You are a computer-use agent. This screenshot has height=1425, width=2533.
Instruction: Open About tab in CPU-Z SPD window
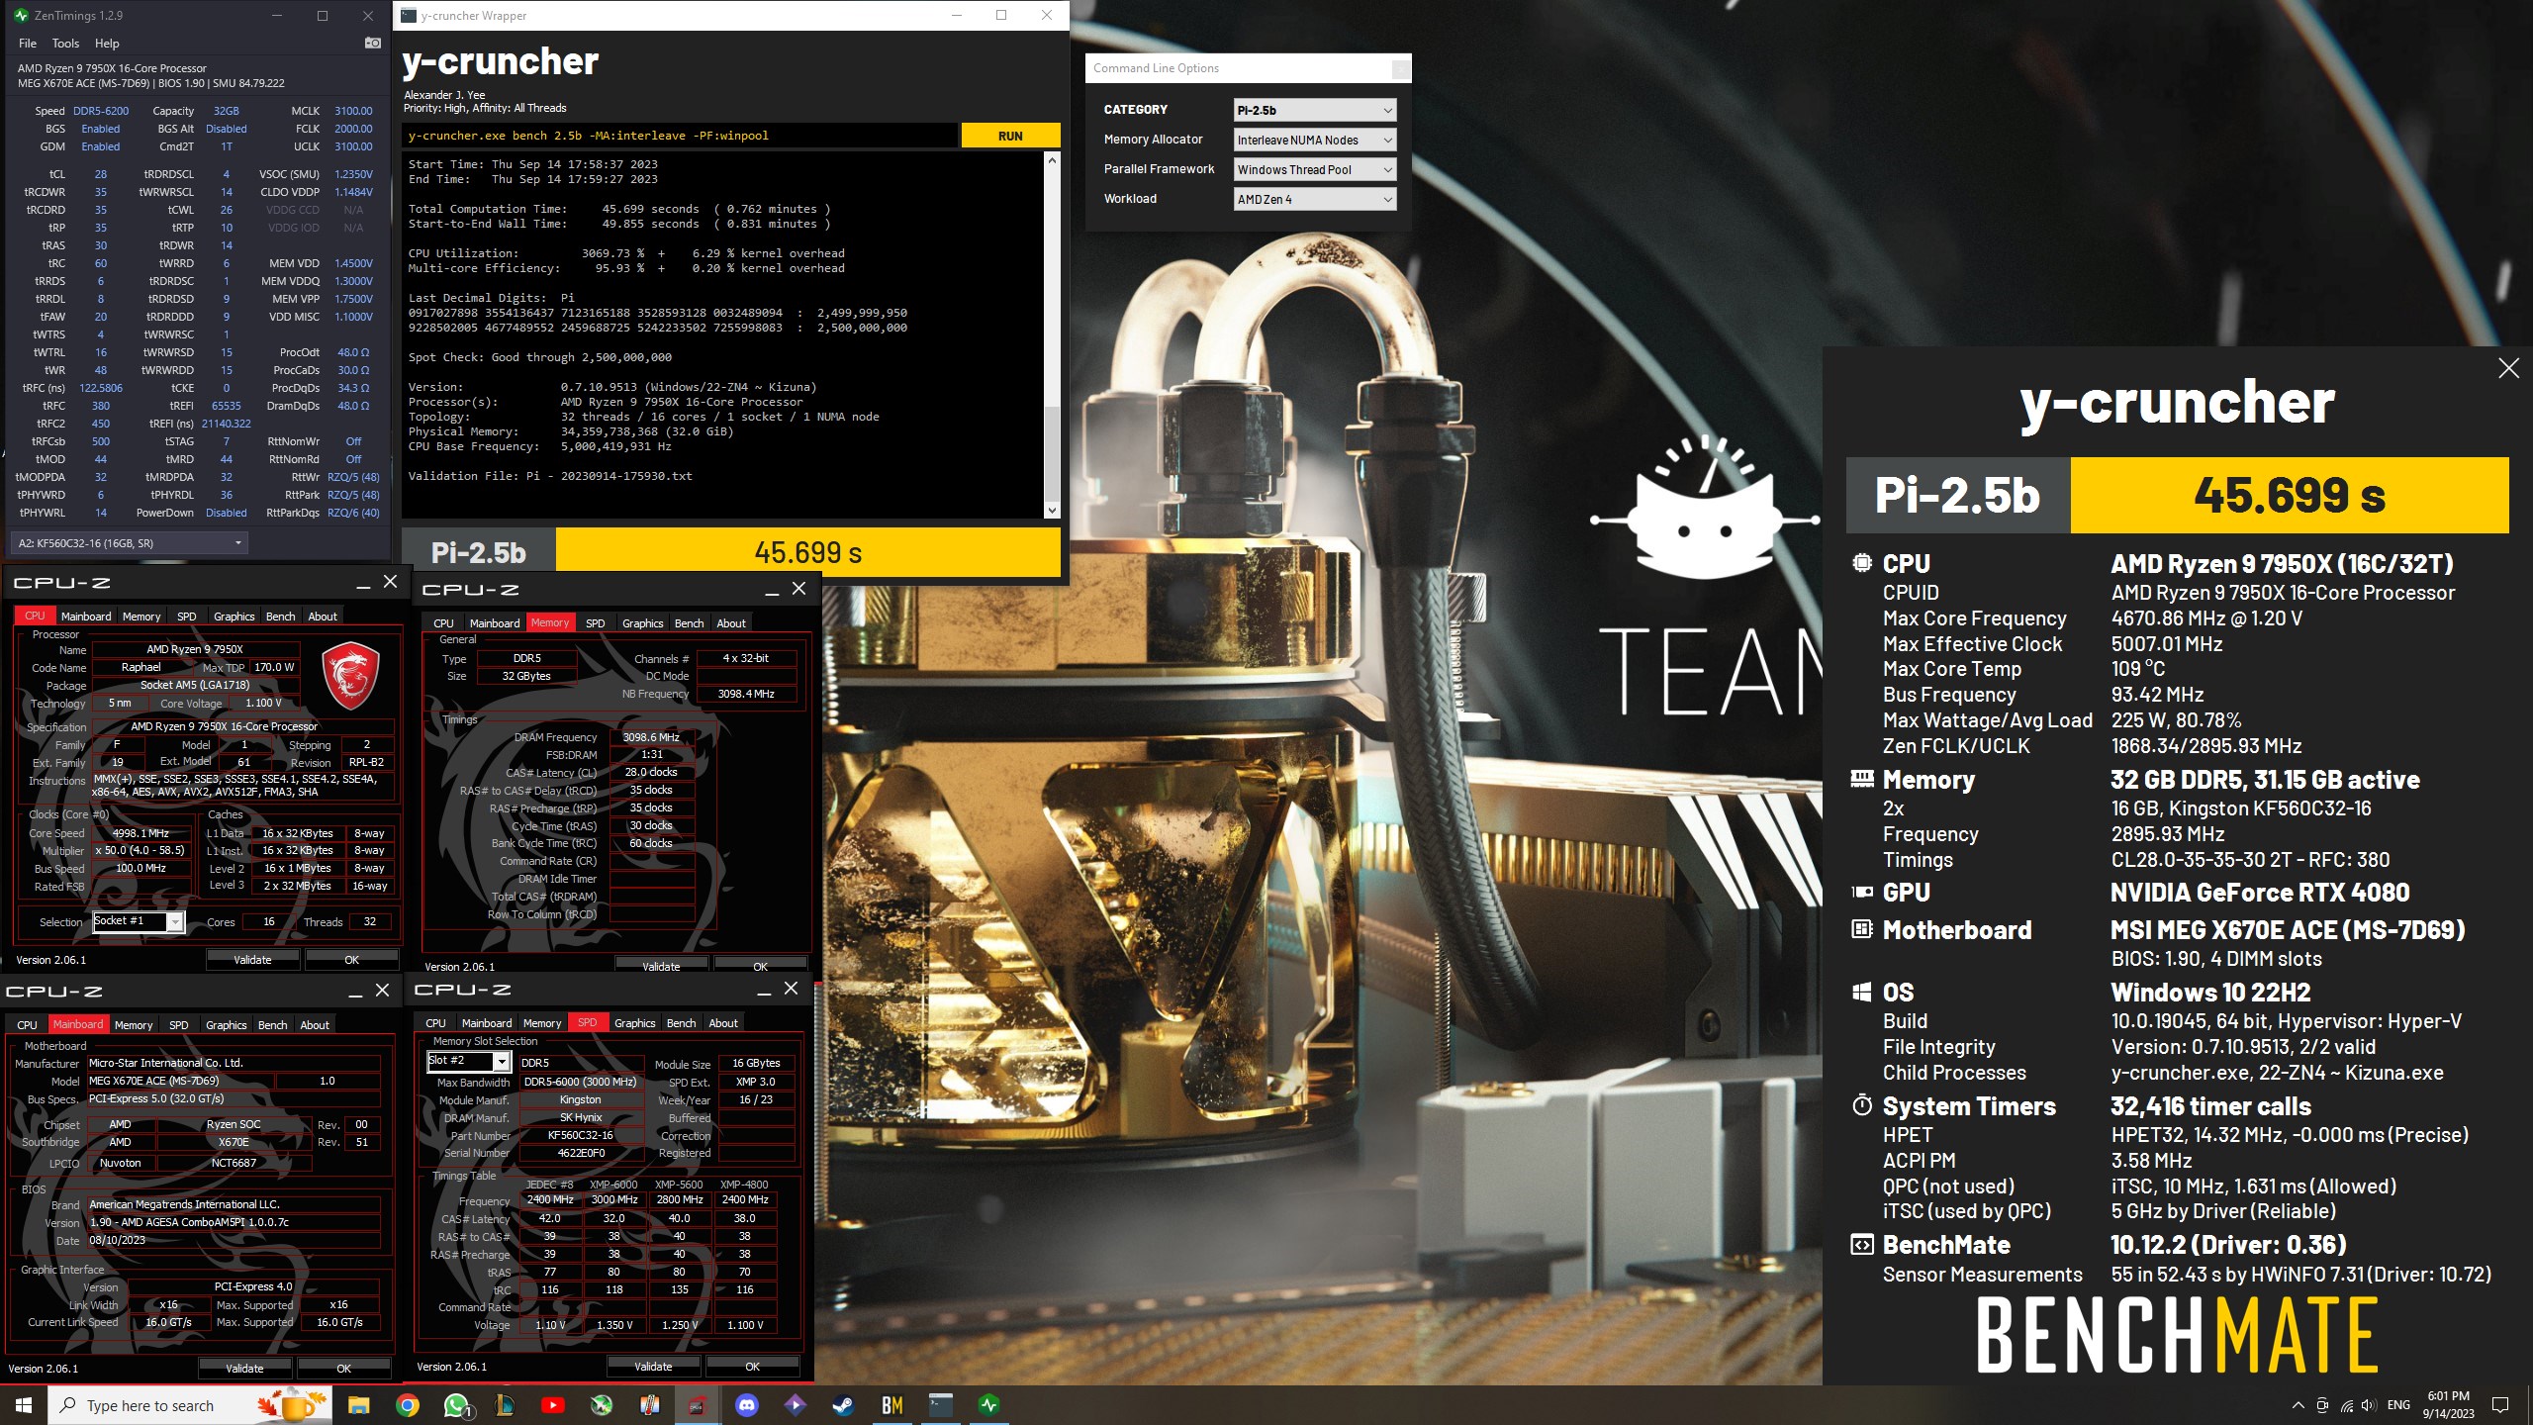[x=723, y=1022]
